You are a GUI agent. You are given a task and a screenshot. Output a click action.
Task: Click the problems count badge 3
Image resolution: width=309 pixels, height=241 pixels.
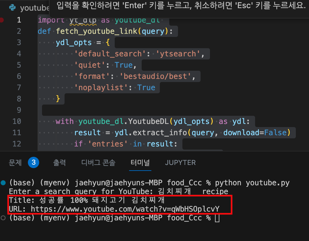(x=34, y=162)
